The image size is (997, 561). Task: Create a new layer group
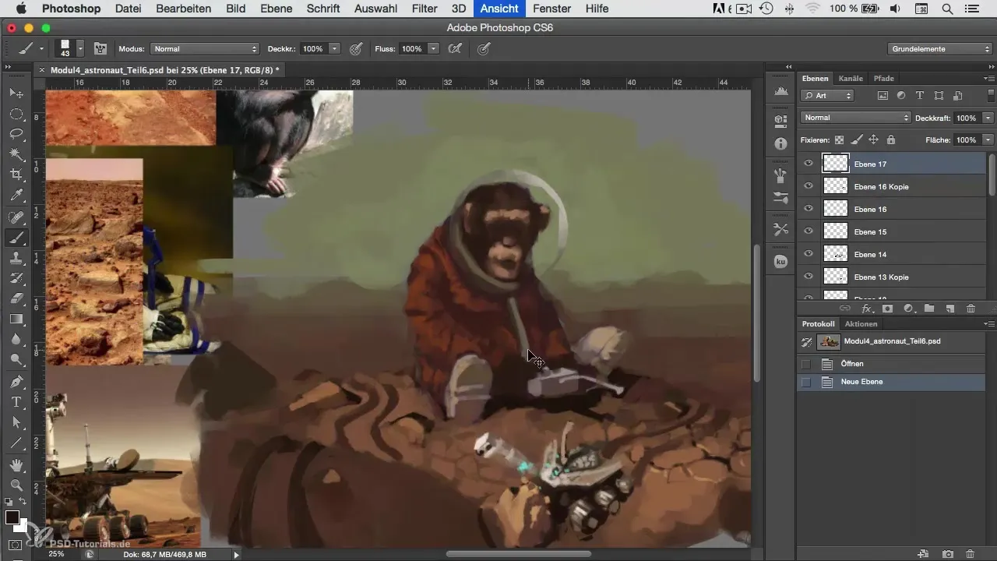[x=928, y=309]
